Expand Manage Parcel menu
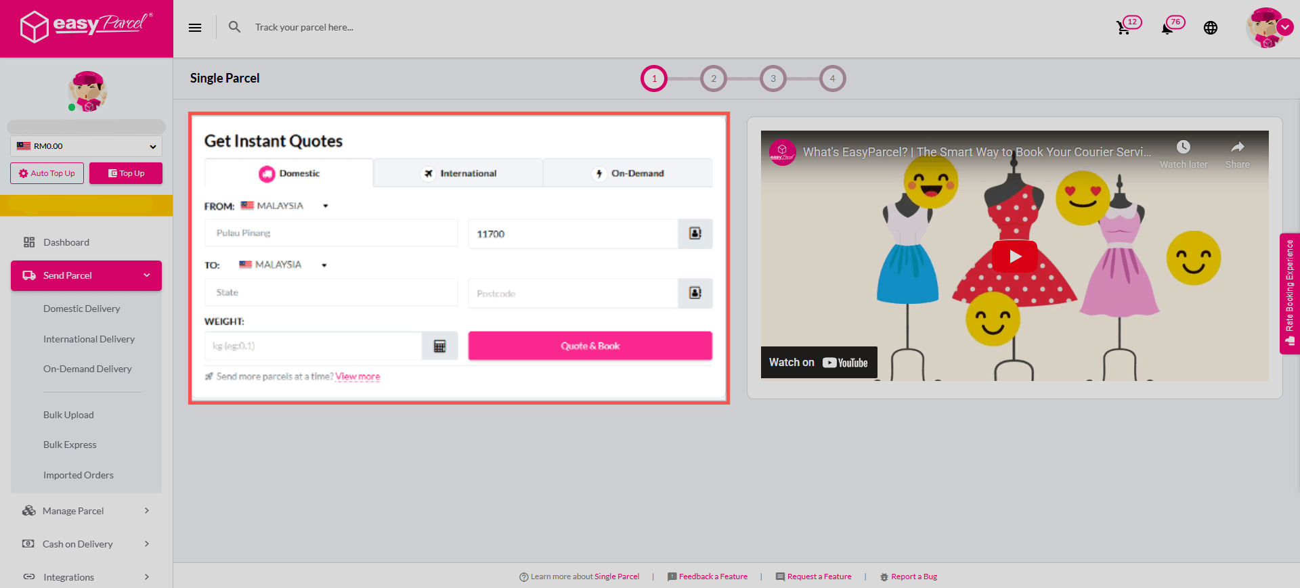The width and height of the screenshot is (1300, 588). [x=86, y=511]
